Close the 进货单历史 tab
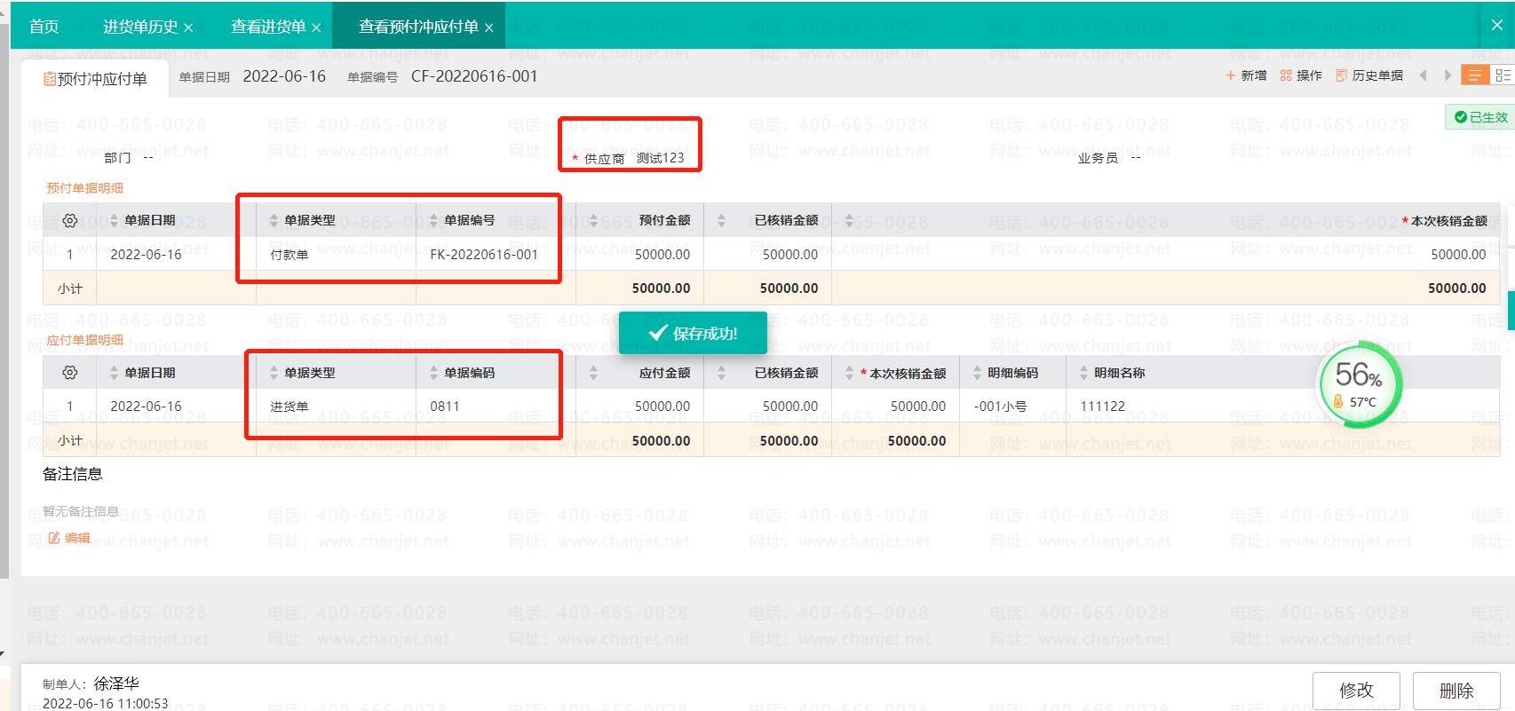Screen dimensions: 1515x711 coord(188,28)
